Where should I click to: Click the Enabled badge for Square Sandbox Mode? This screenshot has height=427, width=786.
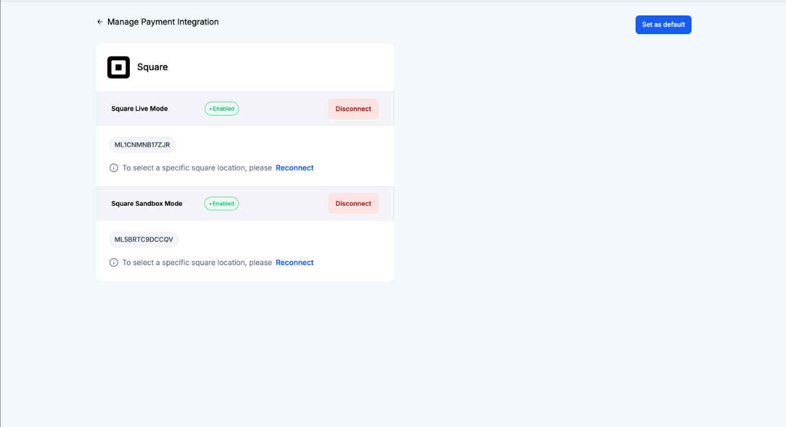222,203
